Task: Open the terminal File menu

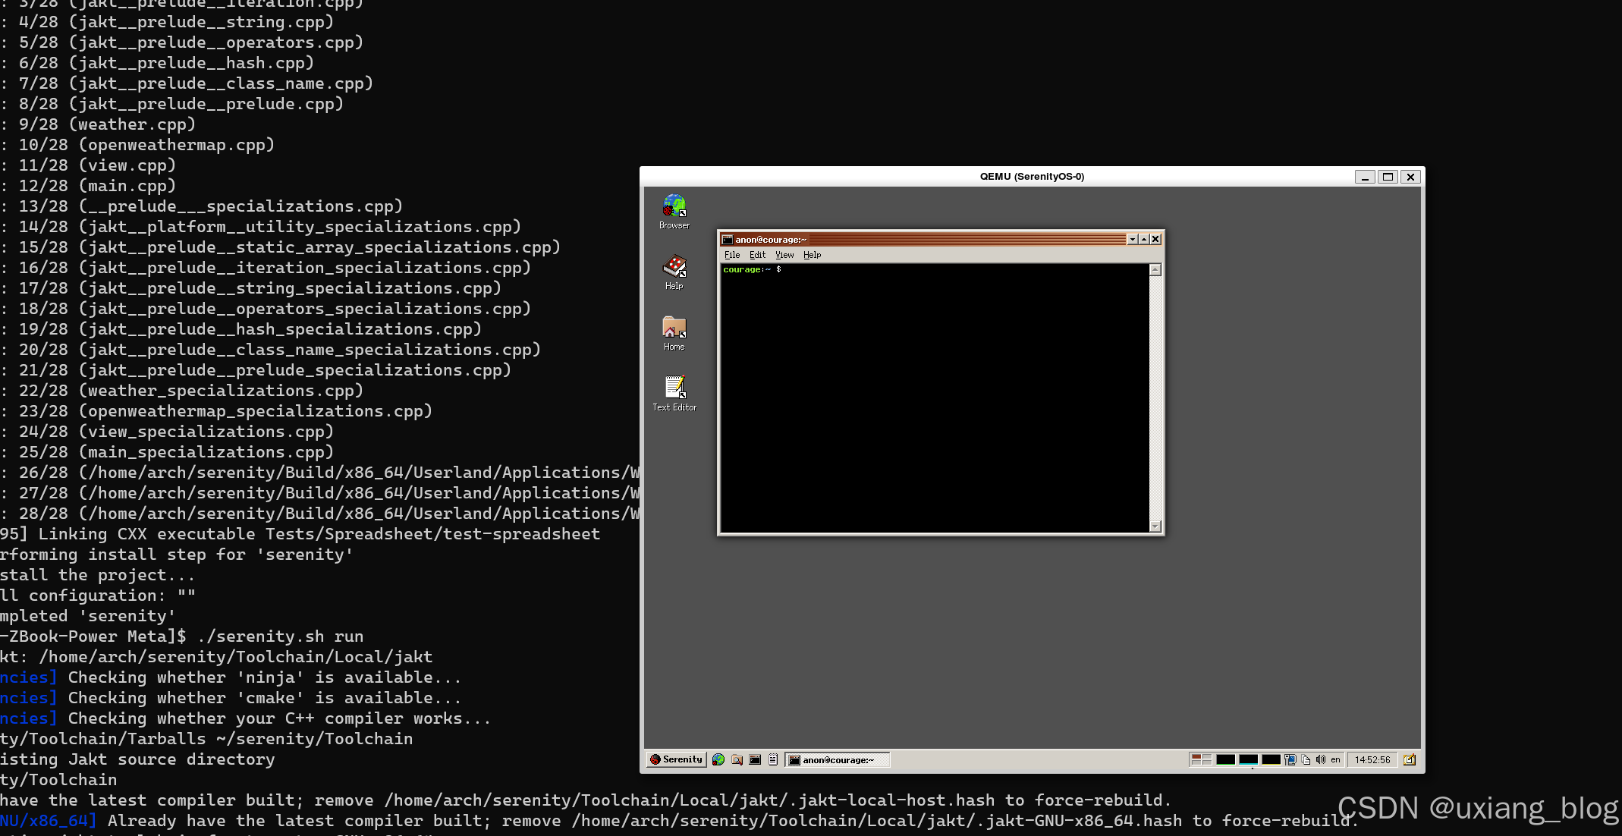Action: click(x=731, y=255)
